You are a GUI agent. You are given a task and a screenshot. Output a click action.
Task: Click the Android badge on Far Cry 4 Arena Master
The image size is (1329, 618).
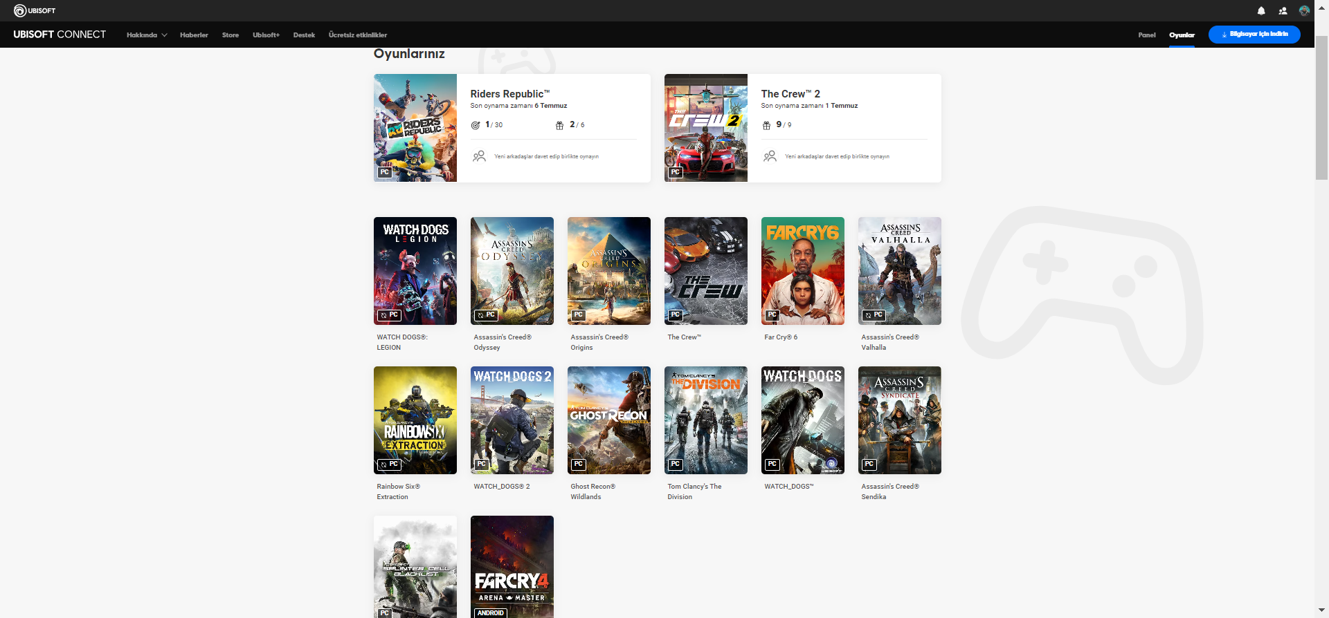(x=491, y=613)
